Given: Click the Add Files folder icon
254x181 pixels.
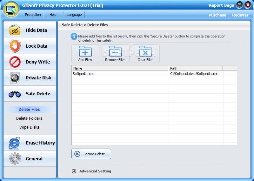Looking at the screenshot, I should tap(85, 51).
